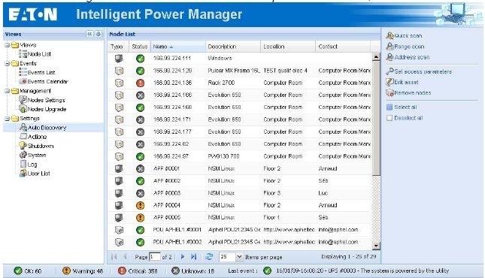Sort by the Status column header
485x278 pixels.
140,47
